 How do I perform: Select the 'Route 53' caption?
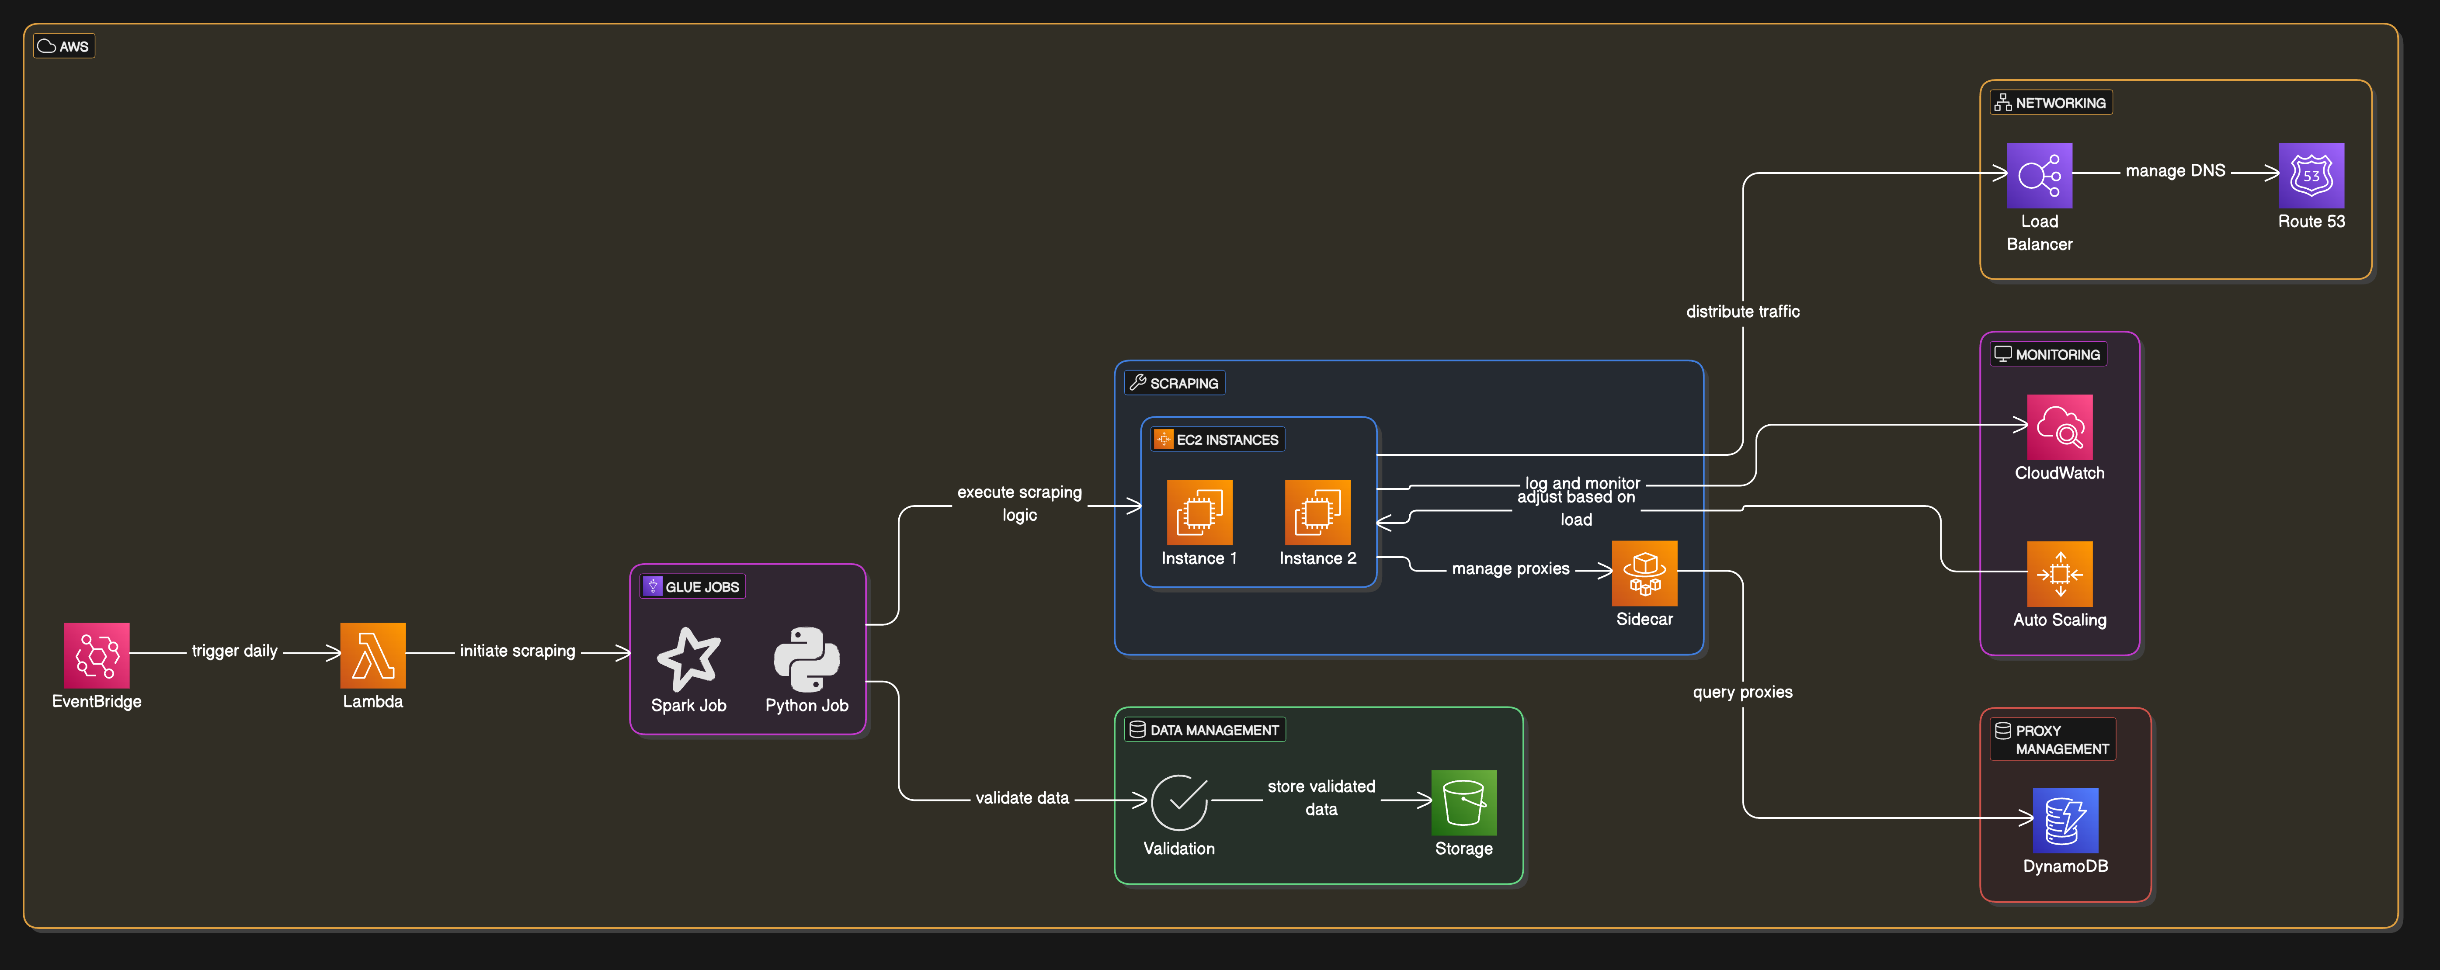[2311, 222]
